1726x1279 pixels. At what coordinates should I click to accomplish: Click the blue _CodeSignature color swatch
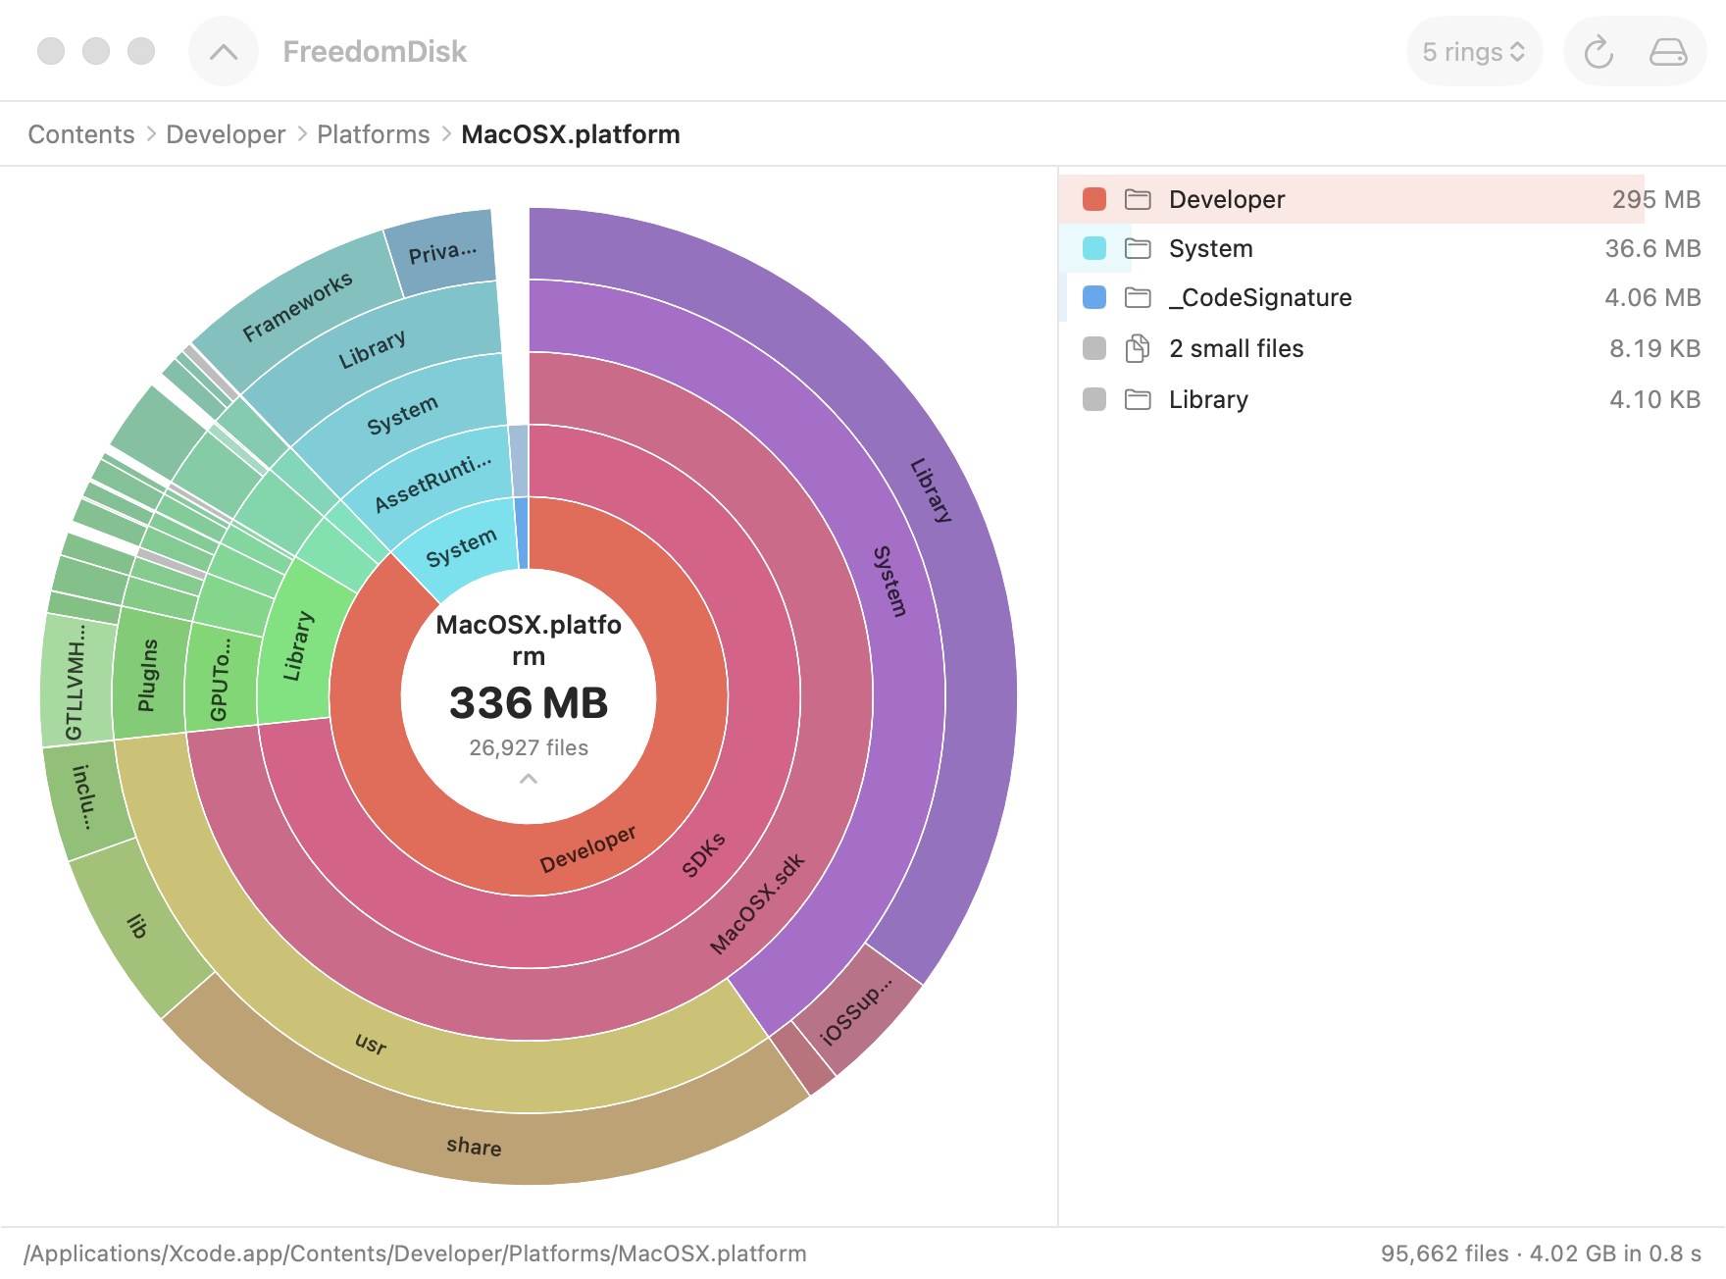click(x=1094, y=297)
